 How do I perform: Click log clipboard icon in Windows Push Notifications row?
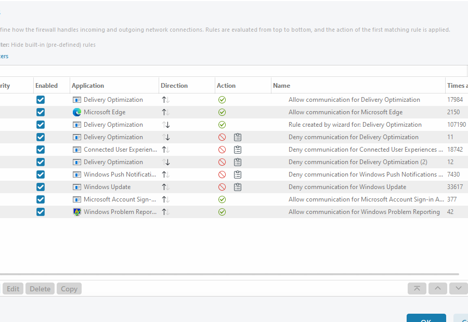pos(238,175)
